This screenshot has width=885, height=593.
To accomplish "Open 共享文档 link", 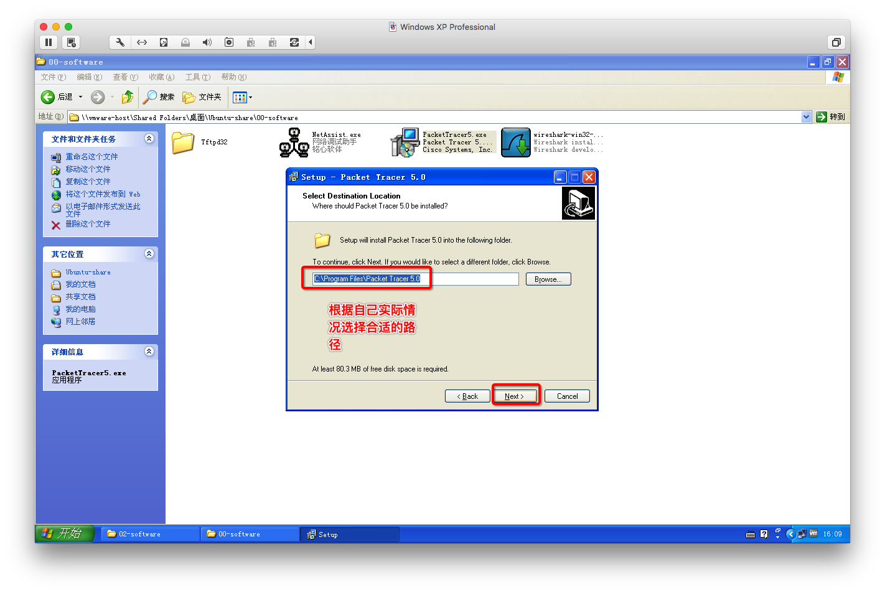I will coord(80,297).
